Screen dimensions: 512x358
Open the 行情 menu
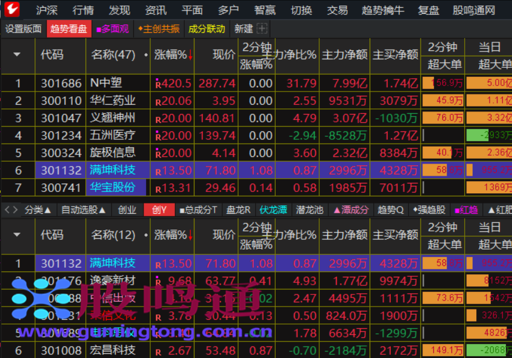[x=83, y=10]
